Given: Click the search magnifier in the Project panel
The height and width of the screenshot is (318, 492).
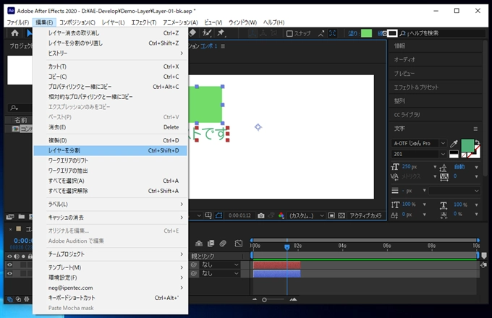Looking at the screenshot, I should (x=14, y=108).
